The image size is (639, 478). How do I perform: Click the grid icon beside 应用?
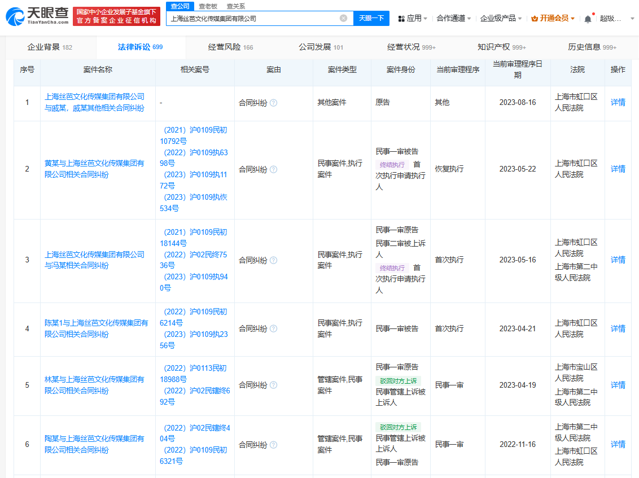pyautogui.click(x=402, y=18)
